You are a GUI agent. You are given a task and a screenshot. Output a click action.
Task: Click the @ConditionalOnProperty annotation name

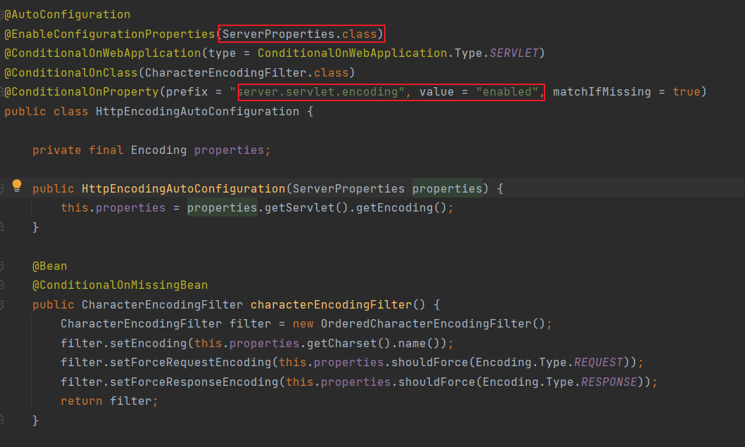[x=82, y=92]
